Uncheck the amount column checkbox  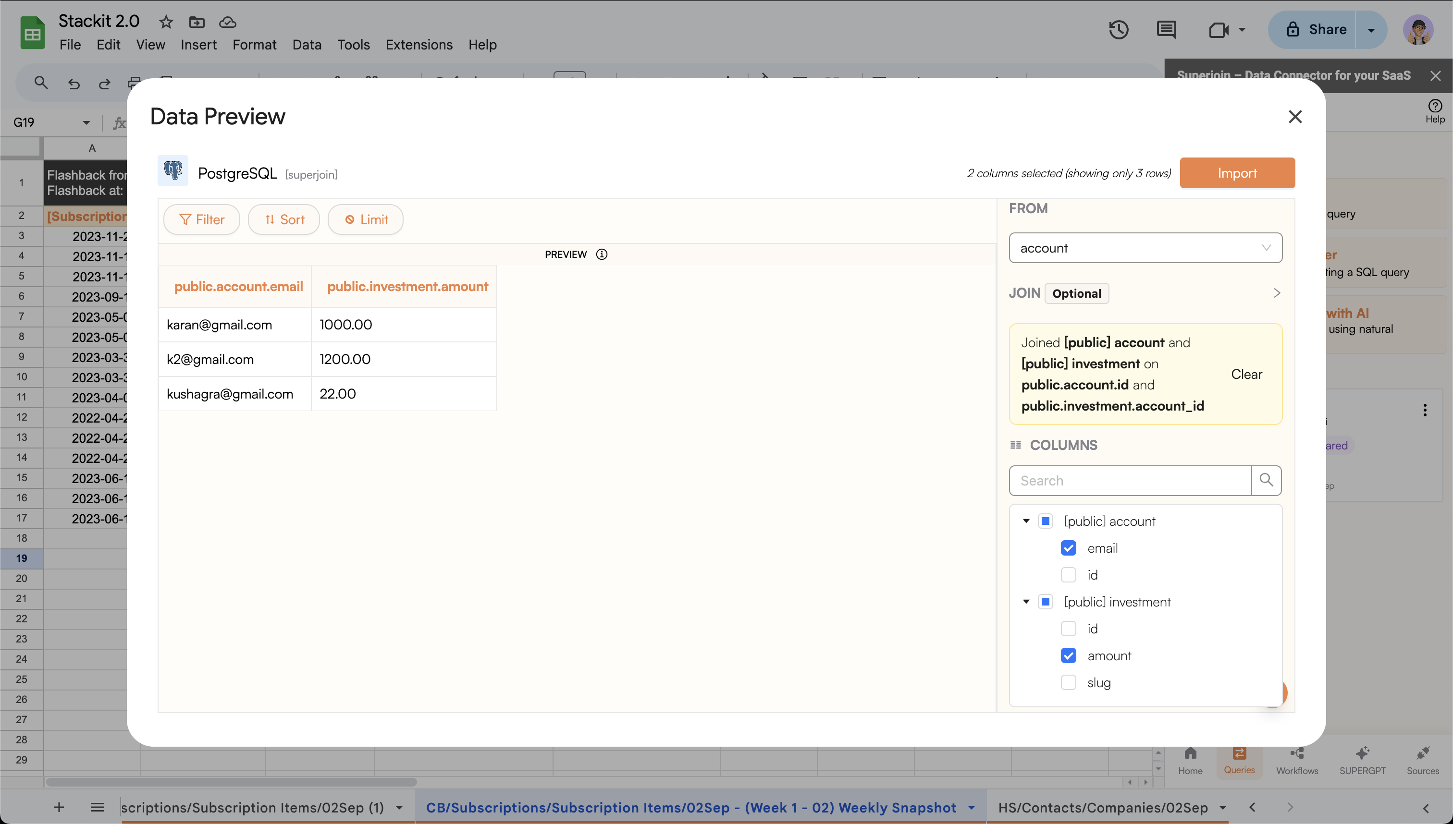1069,655
